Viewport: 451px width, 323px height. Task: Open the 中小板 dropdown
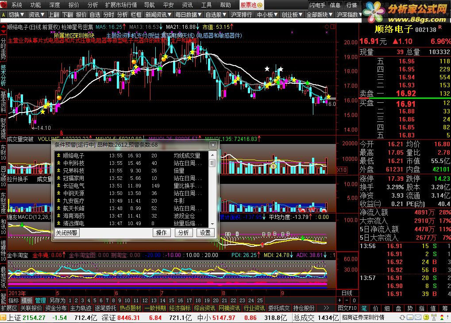267,14
